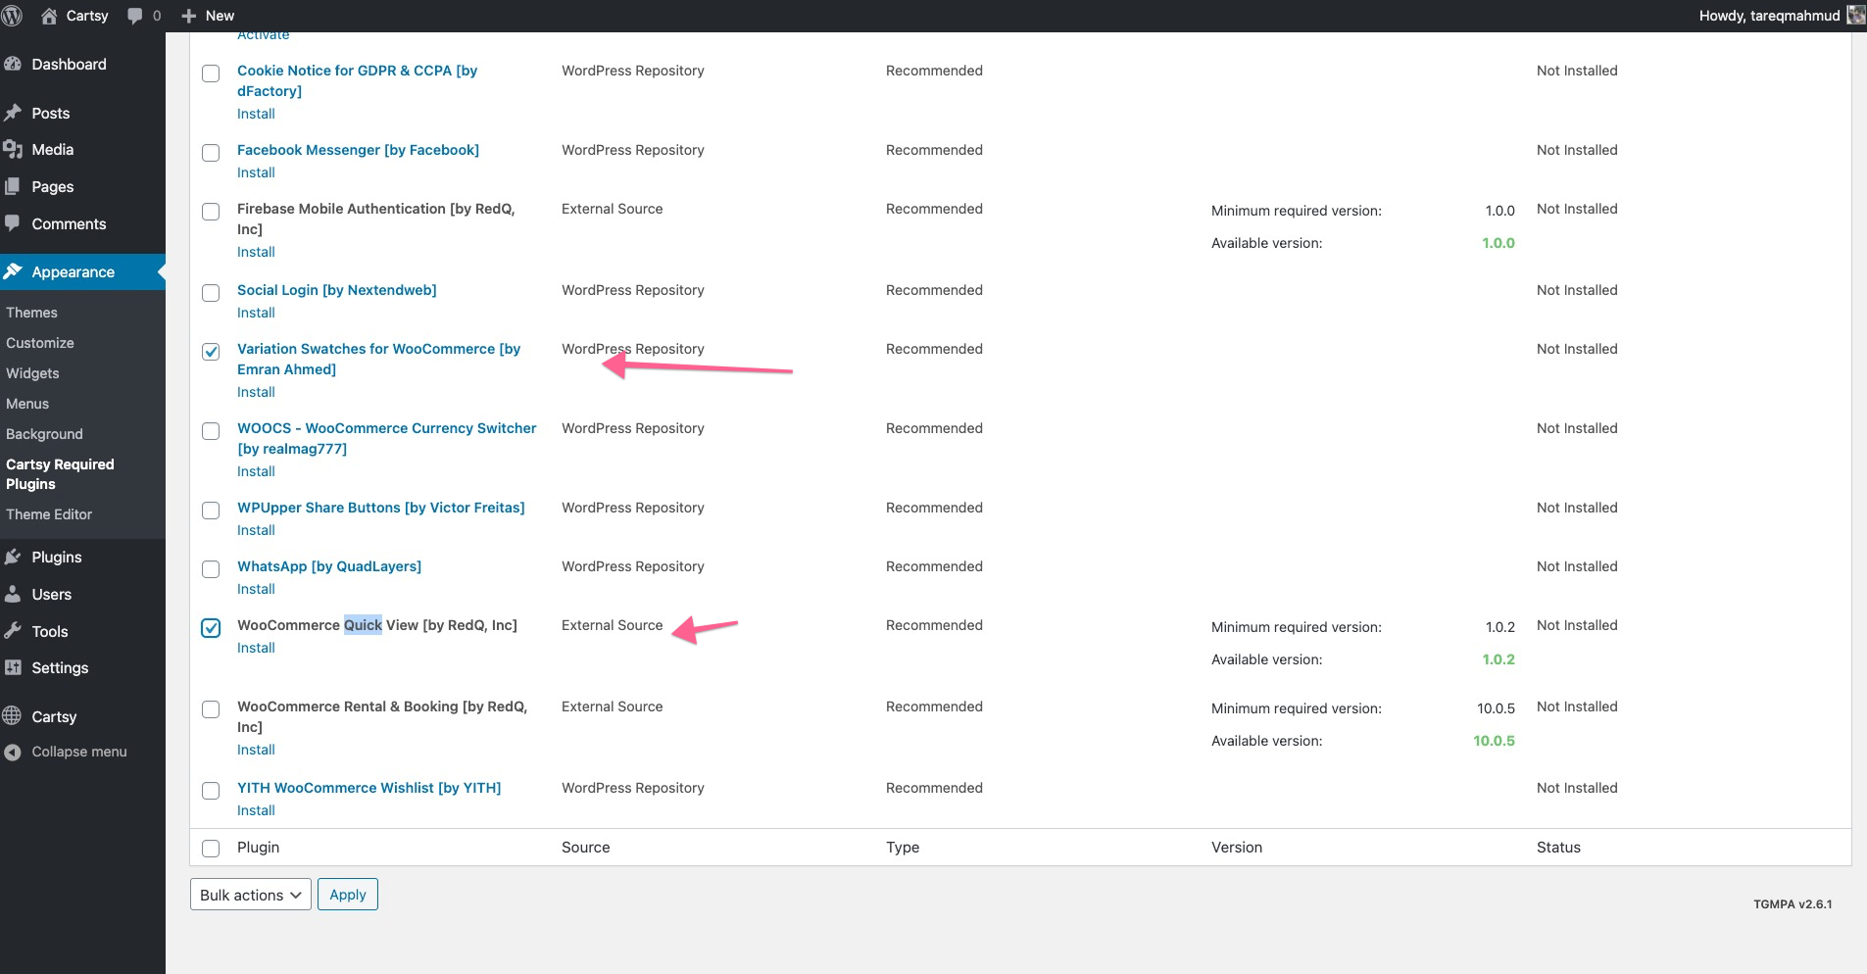Open the Widgets submenu item
The height and width of the screenshot is (974, 1867).
pyautogui.click(x=32, y=373)
